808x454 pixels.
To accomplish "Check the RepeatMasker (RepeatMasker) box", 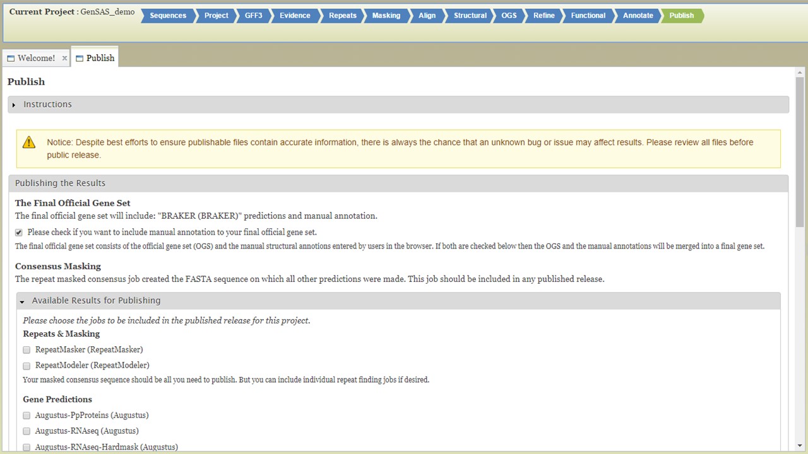I will [x=27, y=350].
